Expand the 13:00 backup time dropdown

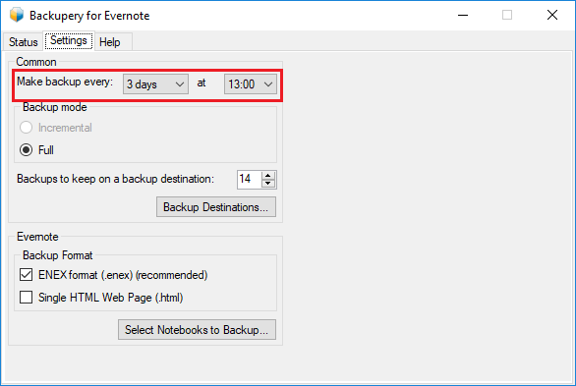click(x=251, y=84)
